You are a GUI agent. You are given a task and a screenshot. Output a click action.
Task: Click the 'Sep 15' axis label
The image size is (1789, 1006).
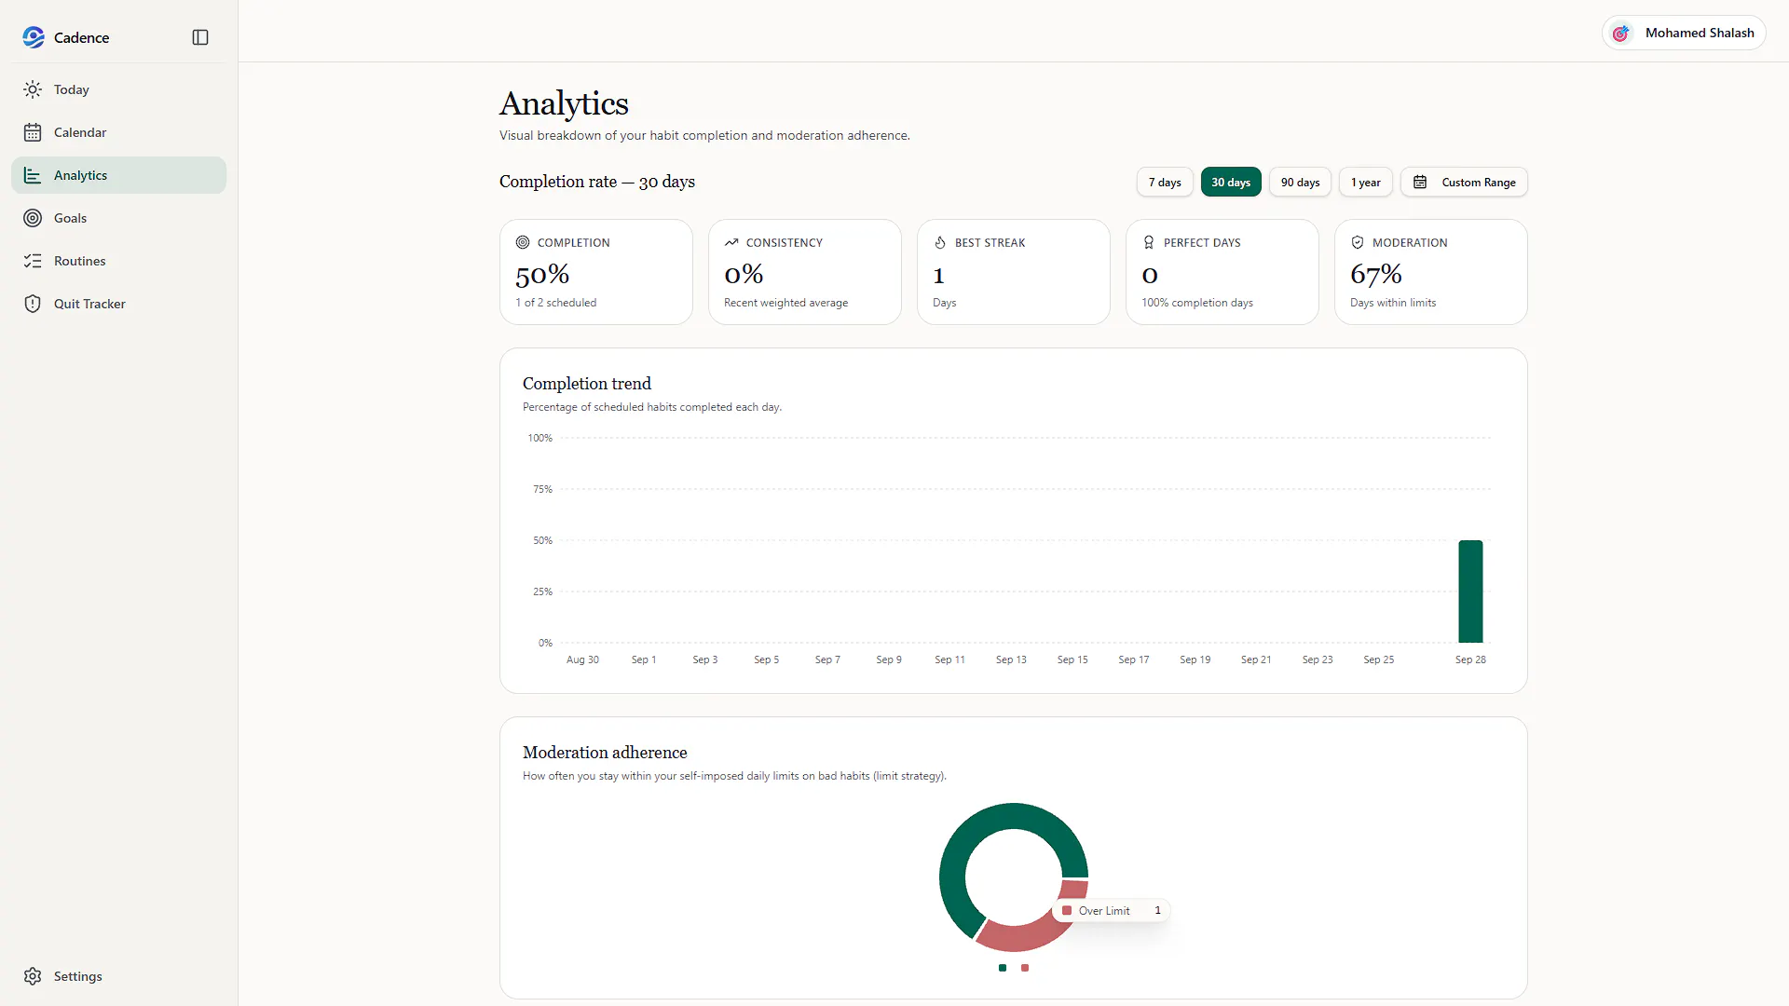pos(1072,659)
